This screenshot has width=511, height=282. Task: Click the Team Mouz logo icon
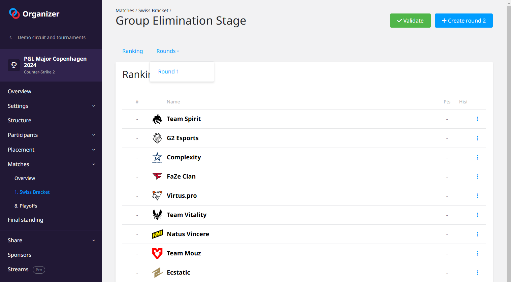[157, 253]
